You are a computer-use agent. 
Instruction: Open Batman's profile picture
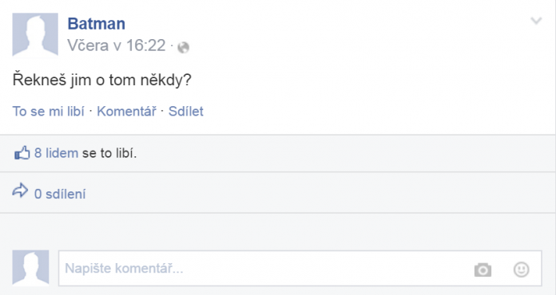35,34
